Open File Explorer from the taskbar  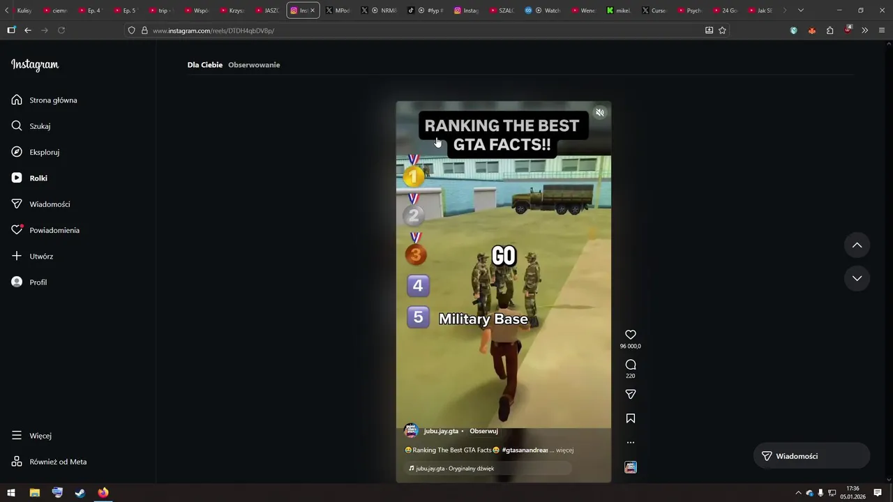[x=34, y=493]
